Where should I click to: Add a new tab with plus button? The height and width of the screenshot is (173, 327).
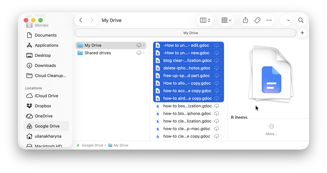pos(302,33)
